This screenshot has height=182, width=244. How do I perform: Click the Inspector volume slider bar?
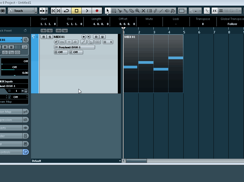[15, 64]
